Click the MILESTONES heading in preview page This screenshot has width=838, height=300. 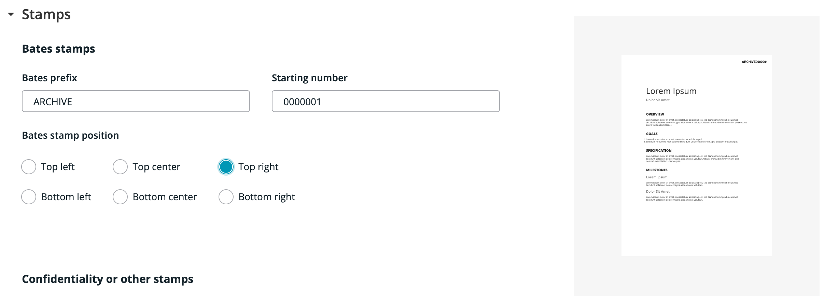pyautogui.click(x=657, y=170)
